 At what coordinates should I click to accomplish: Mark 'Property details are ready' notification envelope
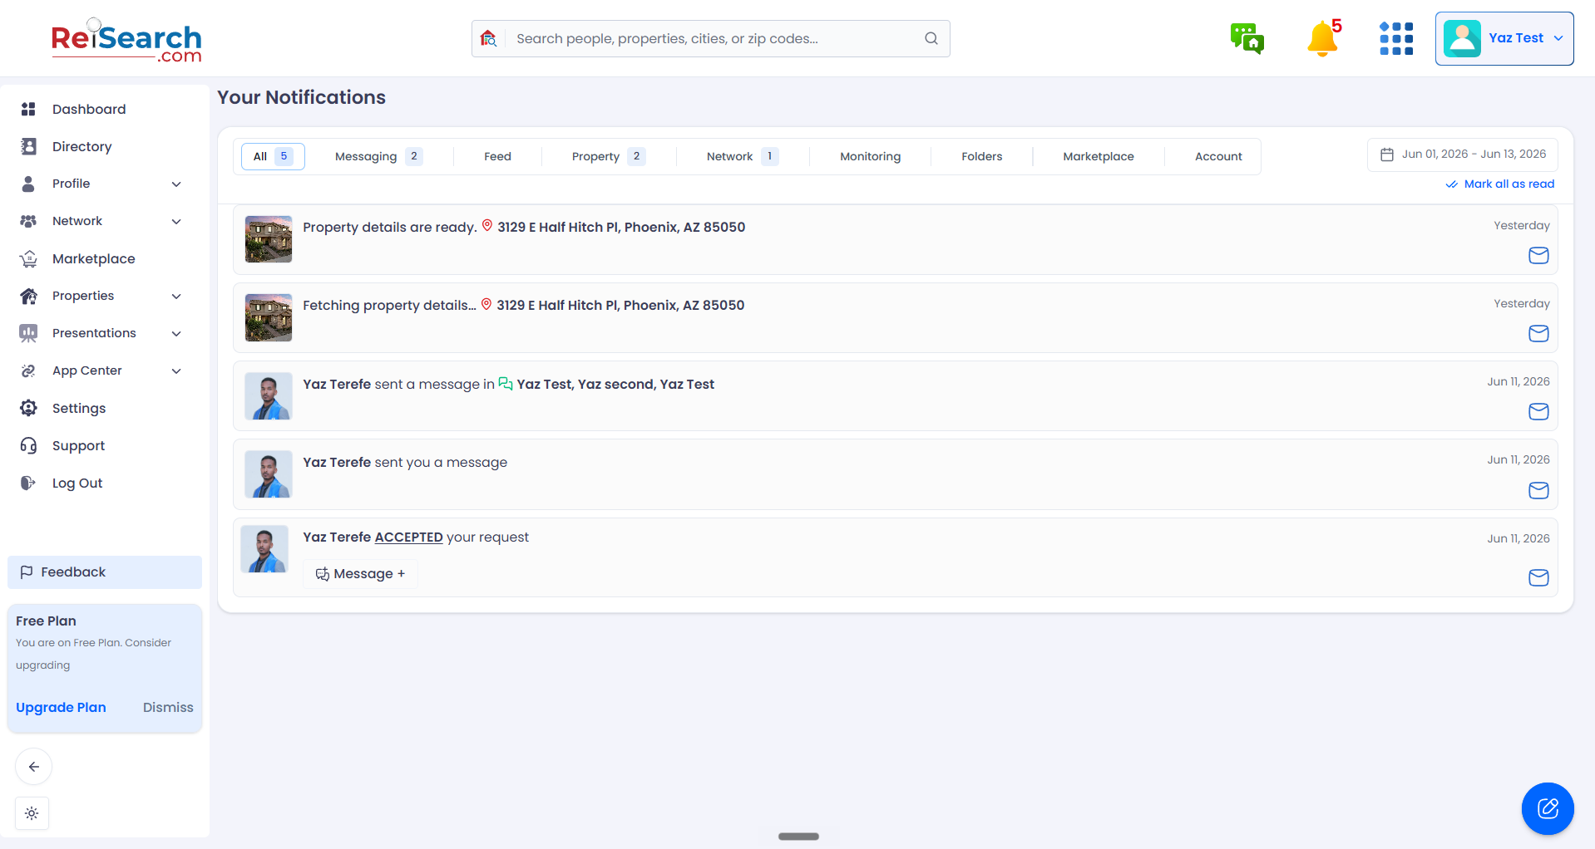tap(1538, 255)
